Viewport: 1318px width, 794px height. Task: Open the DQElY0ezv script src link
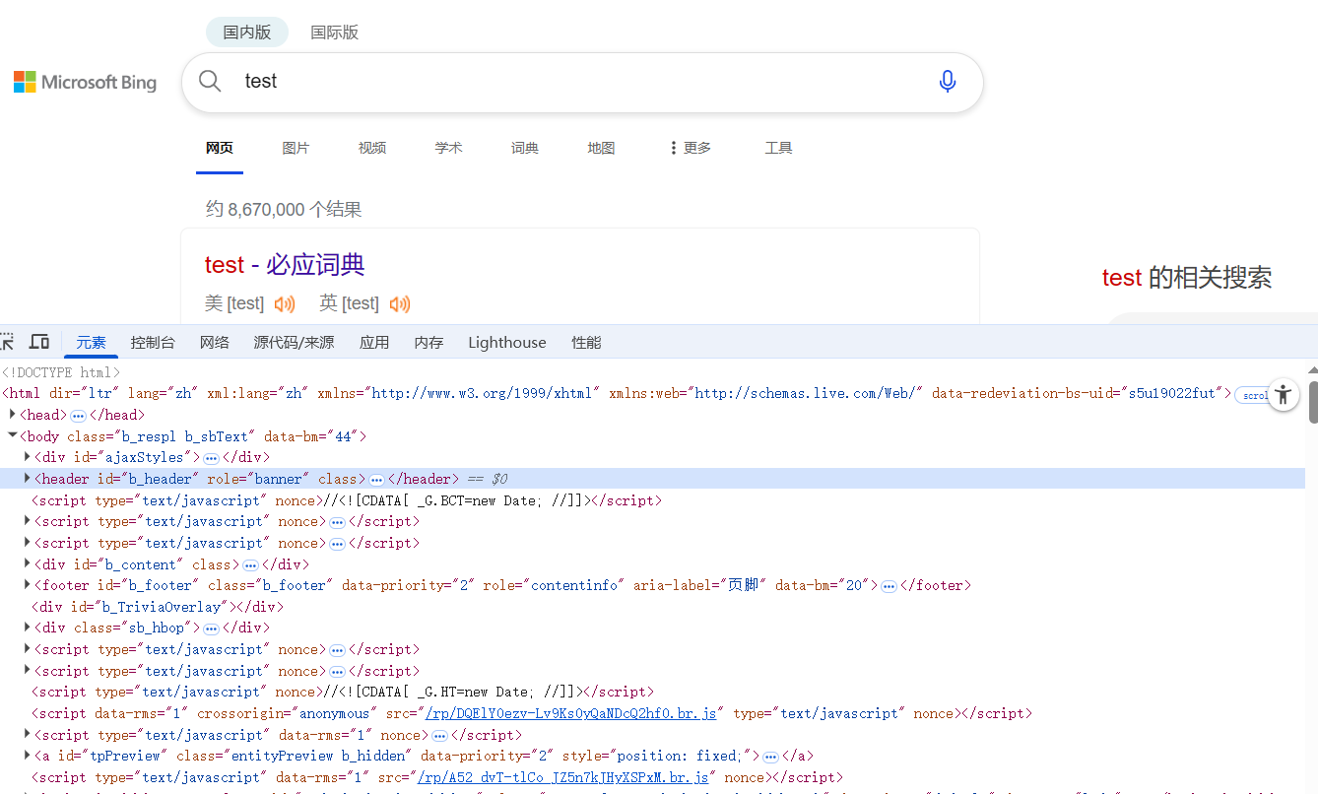click(570, 713)
